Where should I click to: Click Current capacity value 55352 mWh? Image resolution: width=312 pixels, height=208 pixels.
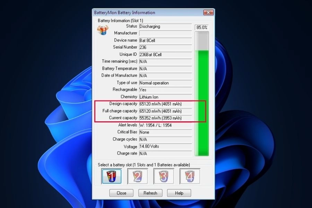click(x=165, y=118)
